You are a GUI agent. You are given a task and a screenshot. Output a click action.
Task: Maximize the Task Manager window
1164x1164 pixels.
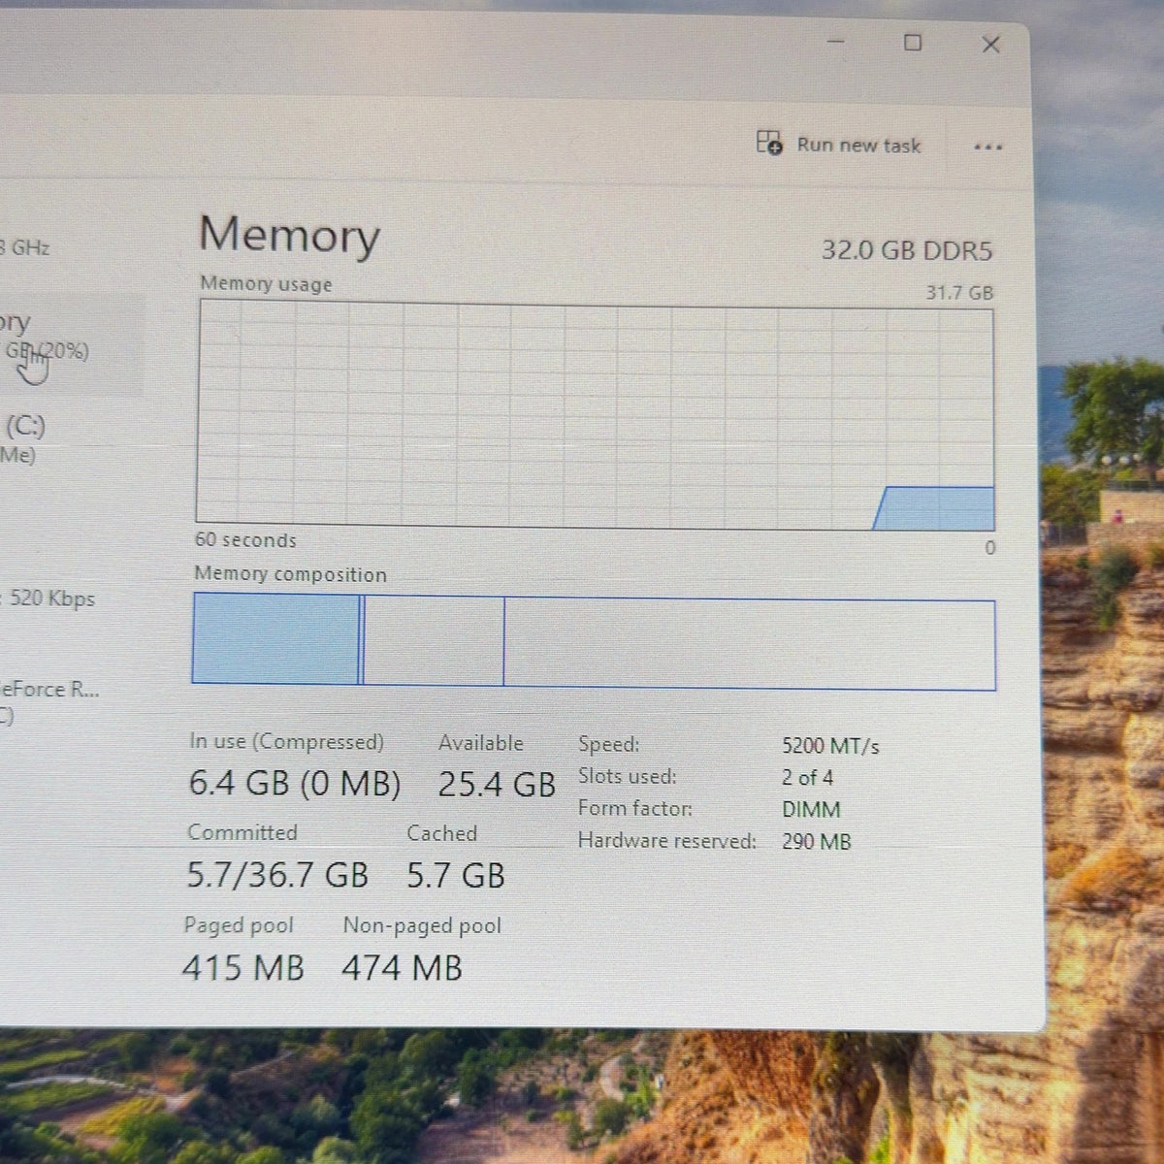[913, 43]
